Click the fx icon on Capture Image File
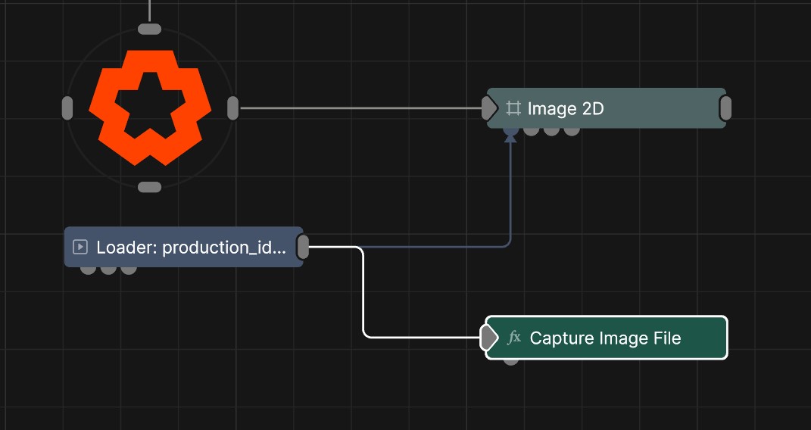 (514, 338)
